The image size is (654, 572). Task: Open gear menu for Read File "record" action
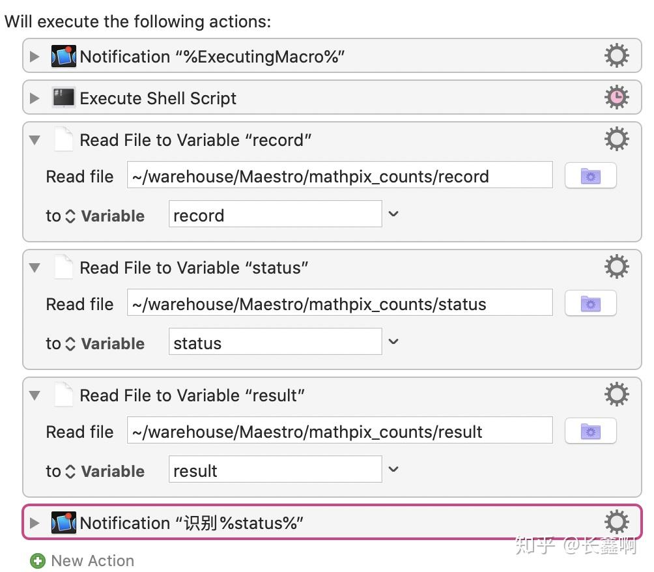click(x=616, y=139)
